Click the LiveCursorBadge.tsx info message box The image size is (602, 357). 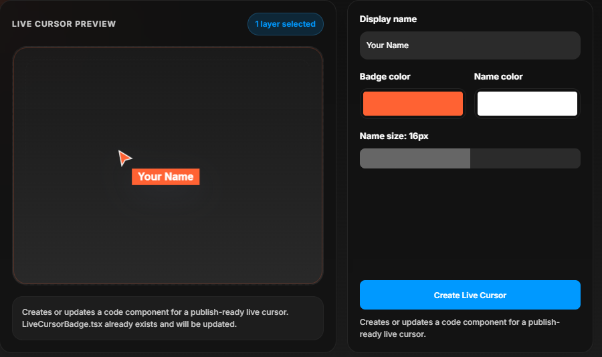pos(167,318)
